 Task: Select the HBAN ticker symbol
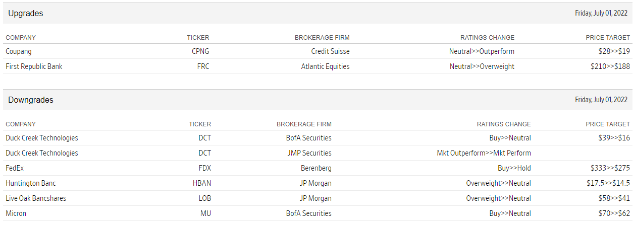pos(202,183)
